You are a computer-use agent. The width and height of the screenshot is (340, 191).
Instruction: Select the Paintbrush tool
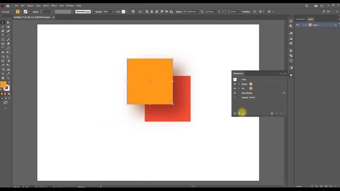[x=8, y=40]
